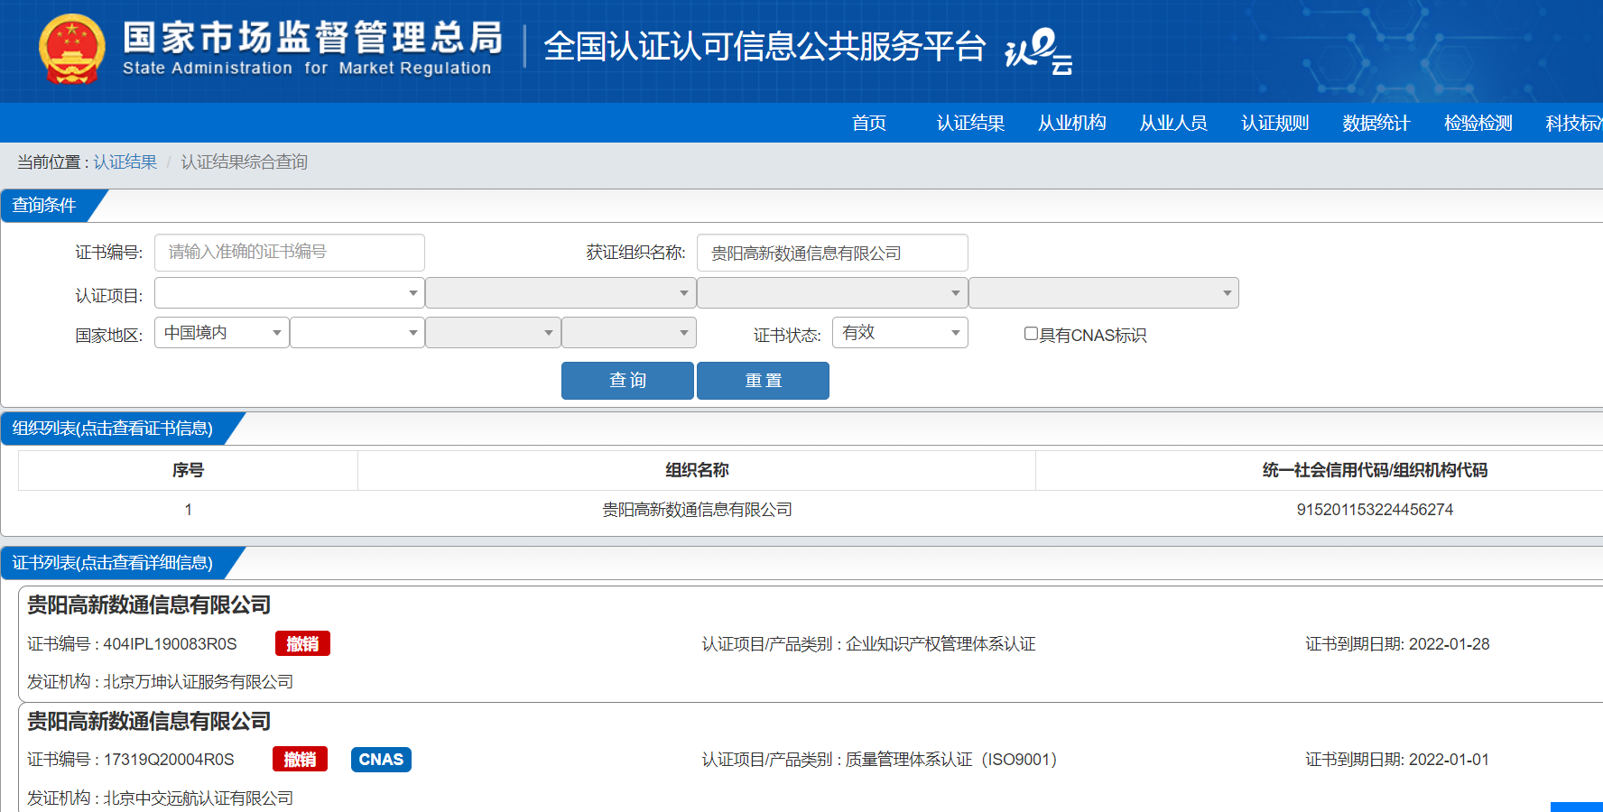Click the national emblem logo
The height and width of the screenshot is (812, 1603).
click(x=72, y=50)
